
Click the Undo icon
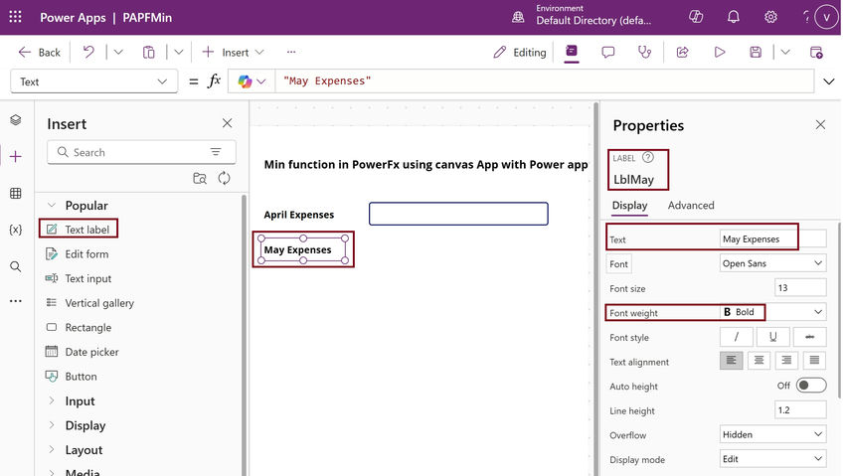pos(88,53)
